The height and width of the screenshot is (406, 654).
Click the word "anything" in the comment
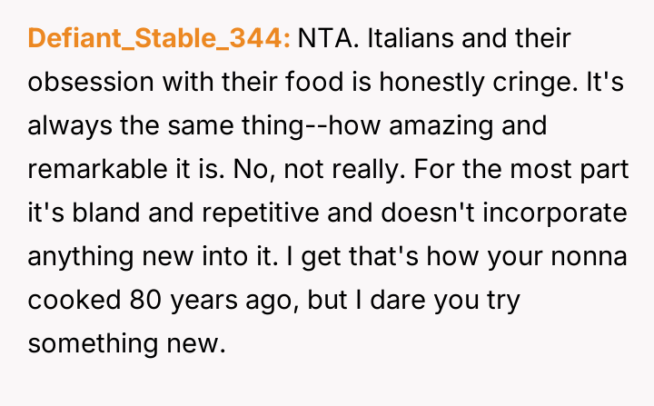78,256
